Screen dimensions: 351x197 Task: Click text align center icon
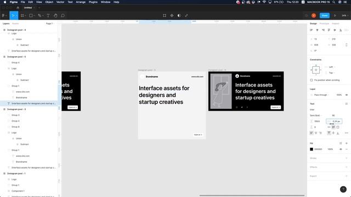tap(316, 133)
